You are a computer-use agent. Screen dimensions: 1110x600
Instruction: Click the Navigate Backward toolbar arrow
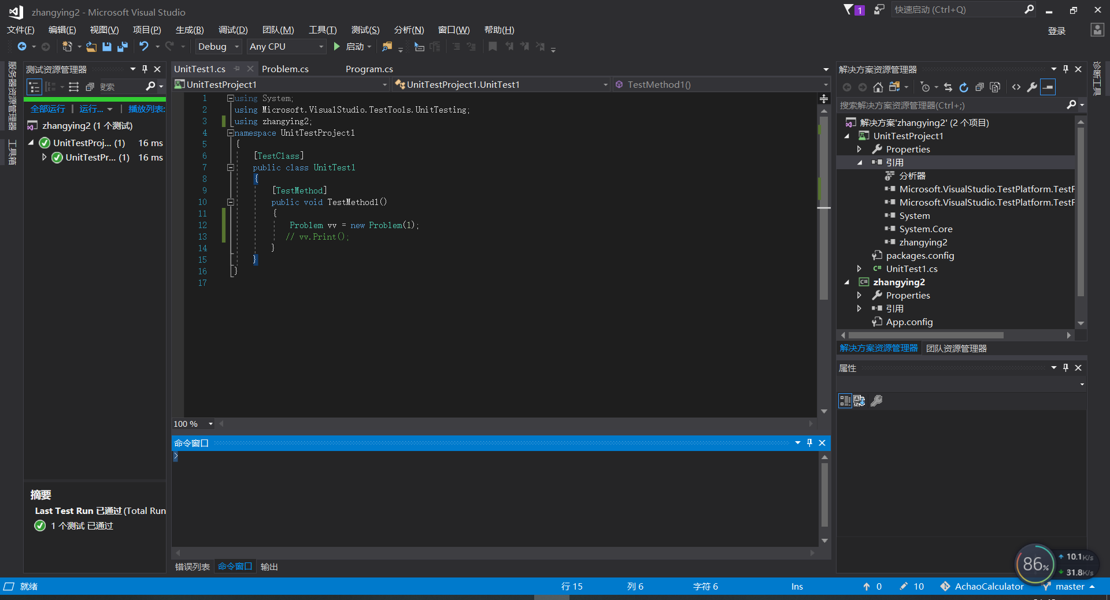pos(22,47)
